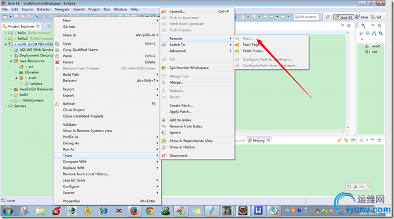Click the editor vertical scrollbar
Viewport: 394px width, 219px height.
(x=348, y=80)
